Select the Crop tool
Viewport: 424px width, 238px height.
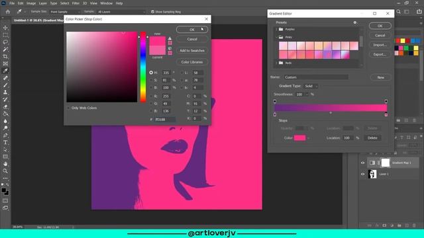pyautogui.click(x=5, y=56)
